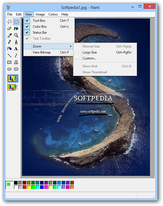Select the Line tool
Viewport: 163px width, 206px height.
pyautogui.click(x=9, y=56)
